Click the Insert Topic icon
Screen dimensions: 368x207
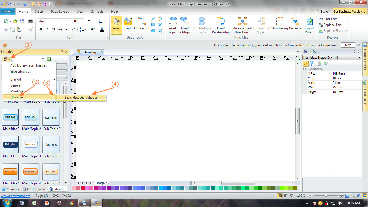pos(172,22)
